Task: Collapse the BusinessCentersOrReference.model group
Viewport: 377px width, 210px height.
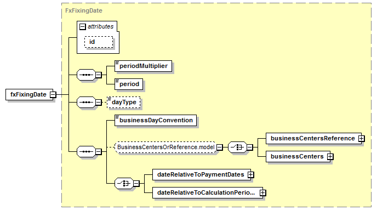Action: click(x=220, y=147)
